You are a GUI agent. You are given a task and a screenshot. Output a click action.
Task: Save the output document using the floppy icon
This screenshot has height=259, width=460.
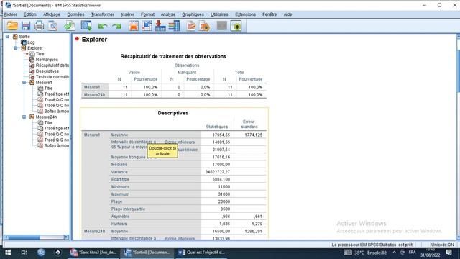pyautogui.click(x=26, y=26)
